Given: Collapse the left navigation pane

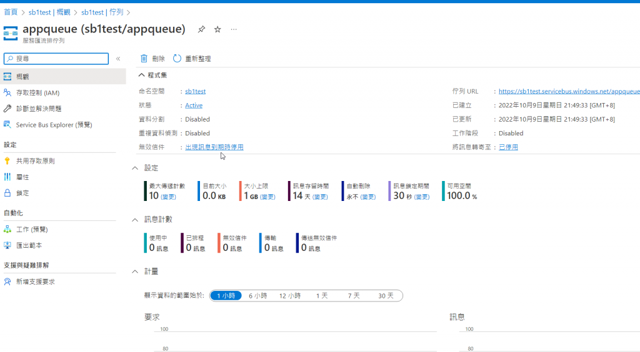Looking at the screenshot, I should coord(118,59).
